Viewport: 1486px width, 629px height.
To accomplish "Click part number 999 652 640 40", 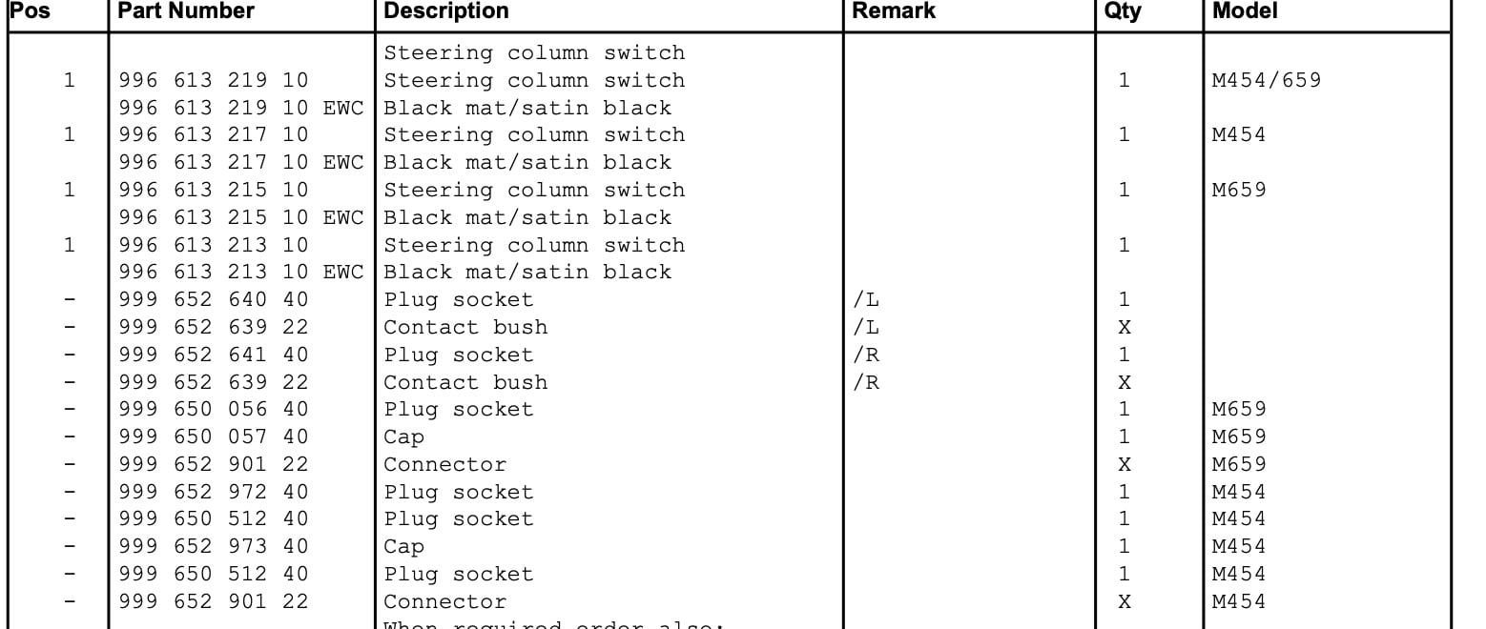I will pos(214,299).
